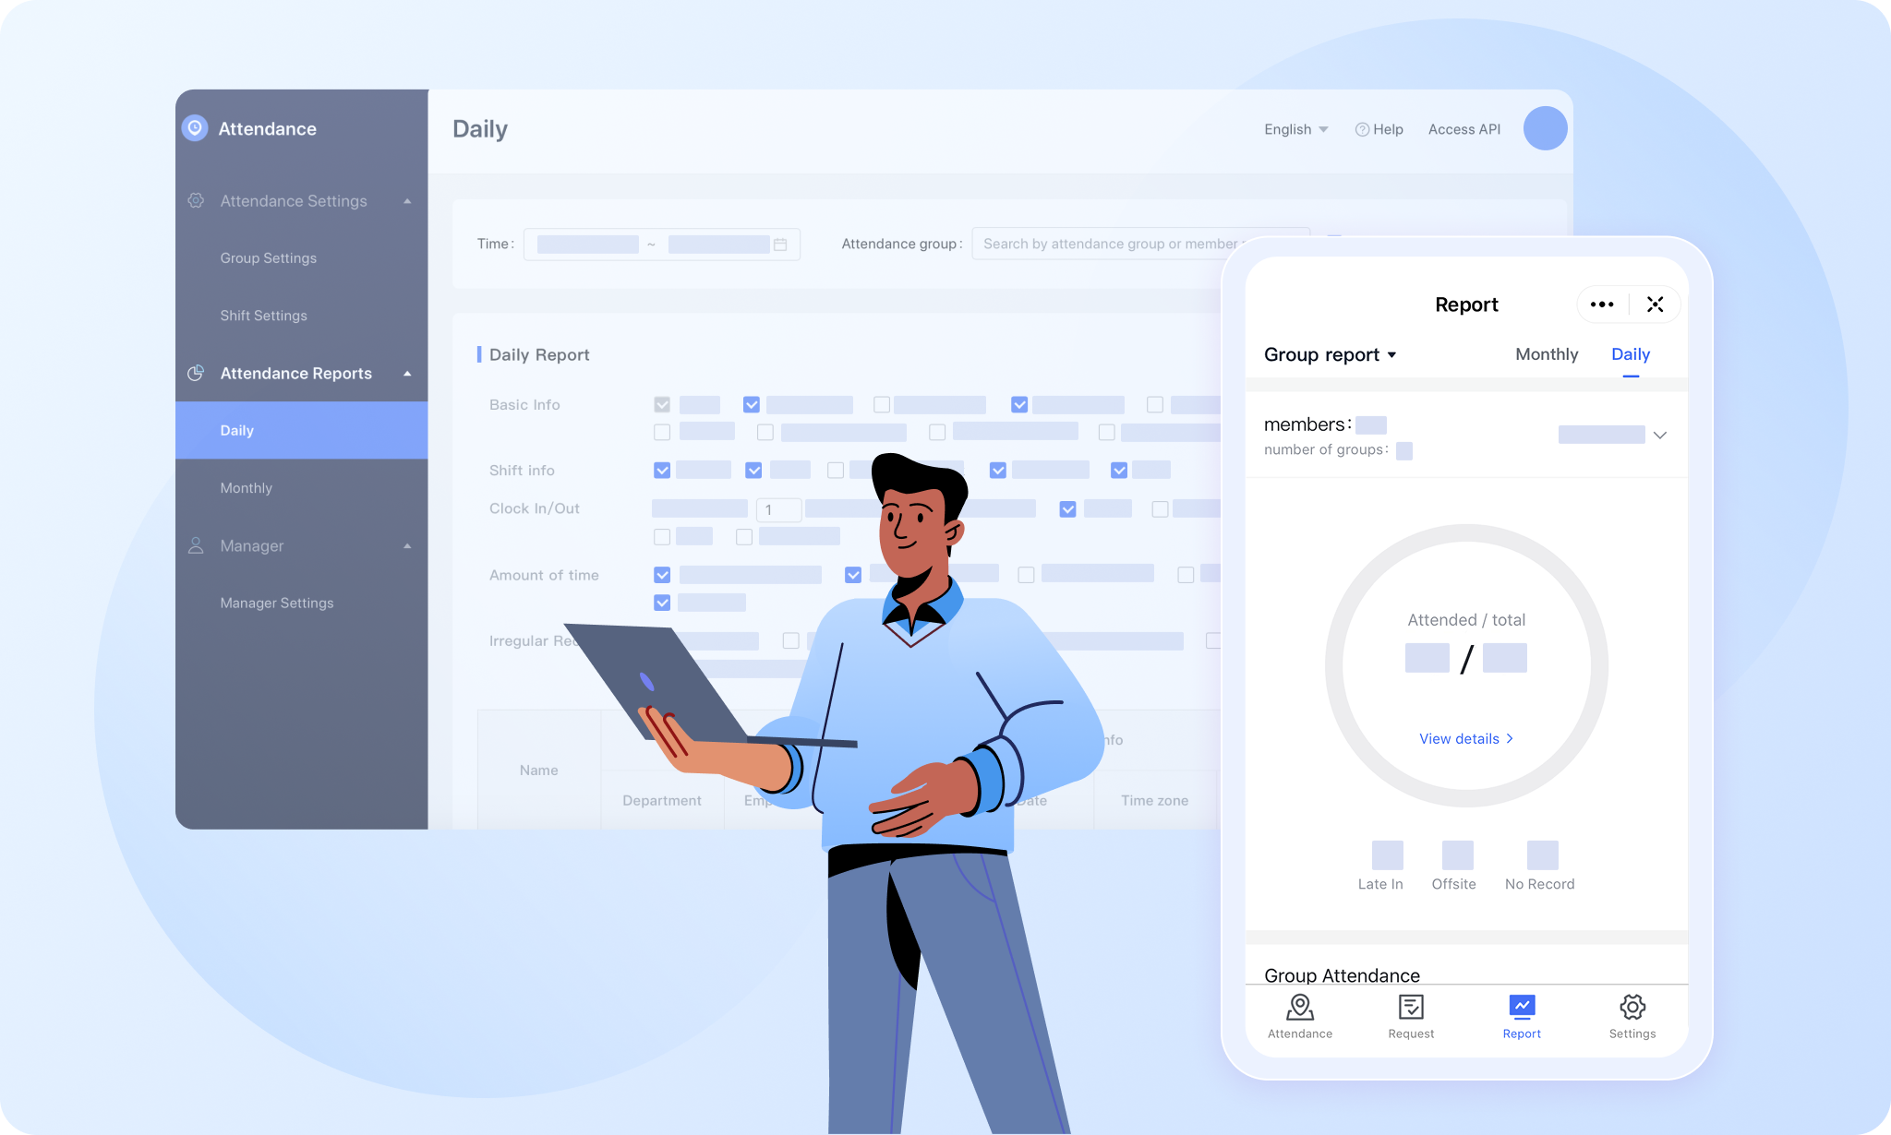Click the Clock In/Out number field
Viewport: 1891px width, 1135px height.
778,509
